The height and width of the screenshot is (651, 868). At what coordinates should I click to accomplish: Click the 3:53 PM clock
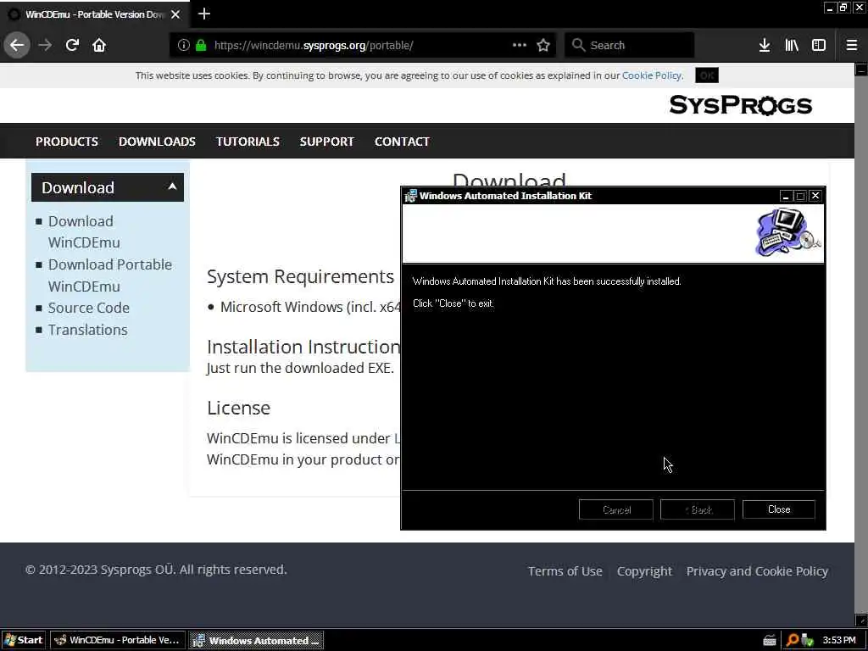coord(839,641)
